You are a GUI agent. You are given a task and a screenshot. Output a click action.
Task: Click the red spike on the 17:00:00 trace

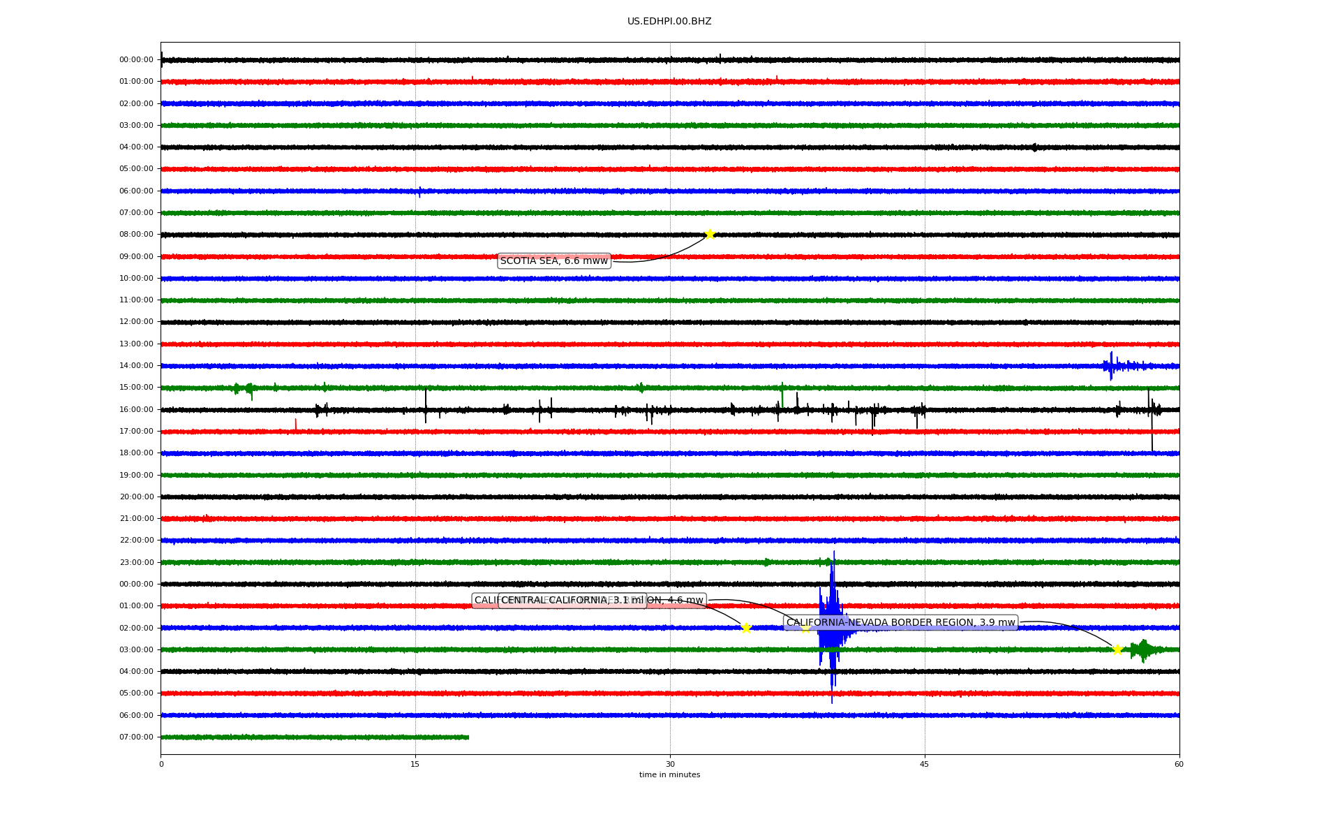pos(295,425)
